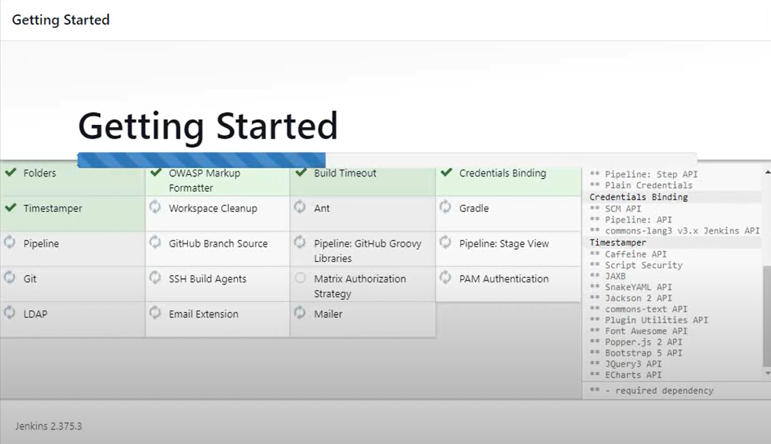This screenshot has width=771, height=444.
Task: Select the PAM Authentication label
Action: coord(504,279)
